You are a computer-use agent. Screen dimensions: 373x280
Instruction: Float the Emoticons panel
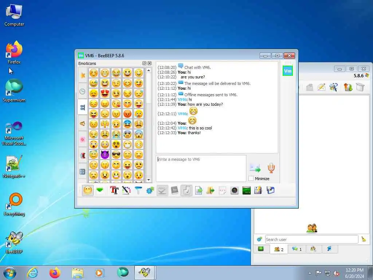(x=144, y=63)
